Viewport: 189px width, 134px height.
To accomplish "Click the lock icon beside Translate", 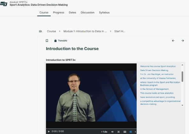I will click(x=55, y=41).
